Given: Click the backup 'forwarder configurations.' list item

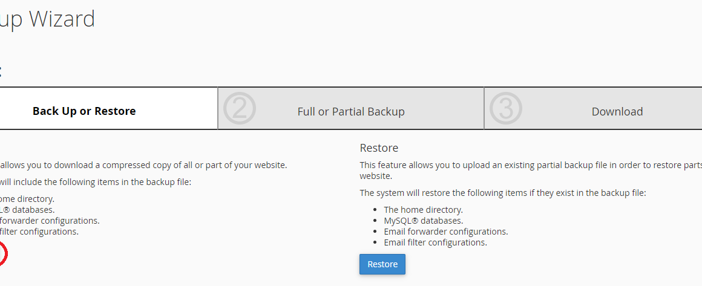Looking at the screenshot, I should point(50,221).
